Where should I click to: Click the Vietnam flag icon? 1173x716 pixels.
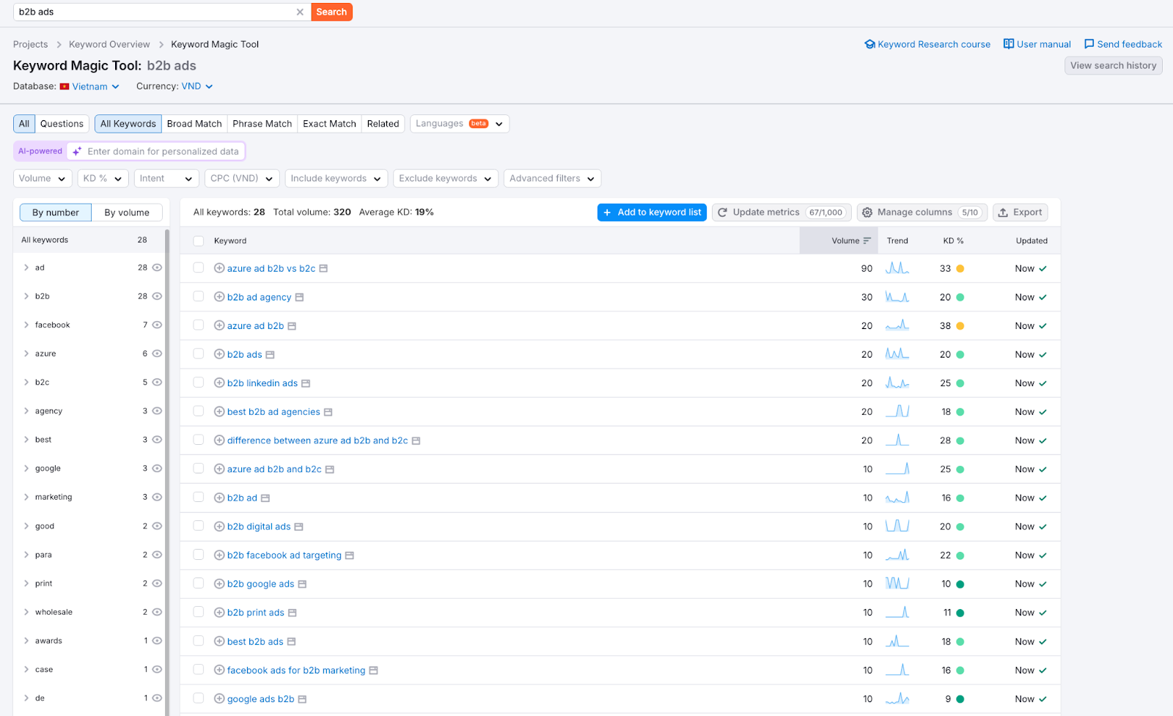click(x=65, y=86)
